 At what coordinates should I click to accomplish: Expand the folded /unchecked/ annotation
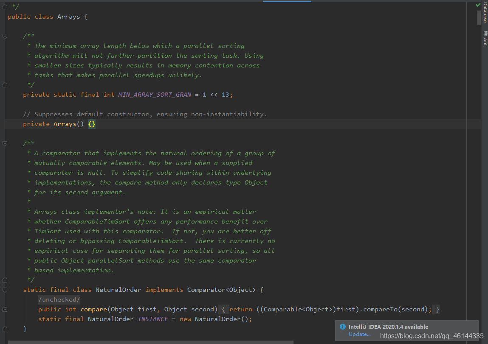click(x=59, y=299)
